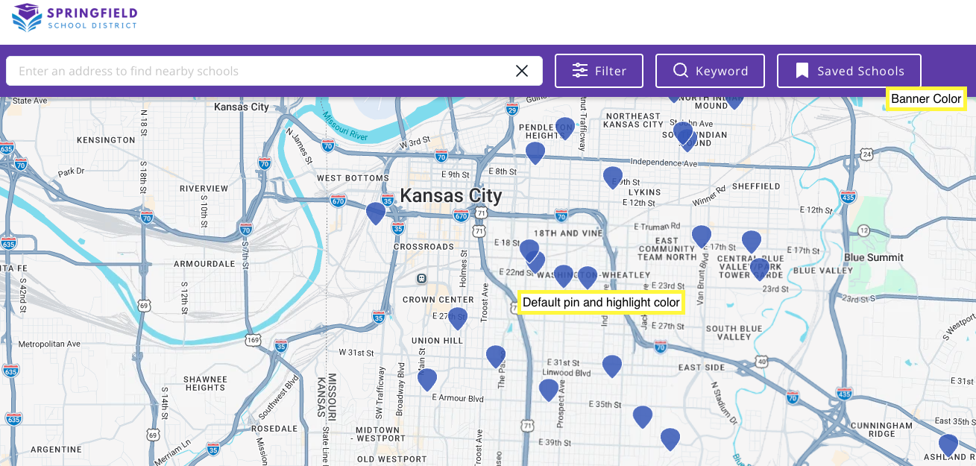The width and height of the screenshot is (976, 466).
Task: Select the school pin above E Armour Blvd
Action: [427, 380]
